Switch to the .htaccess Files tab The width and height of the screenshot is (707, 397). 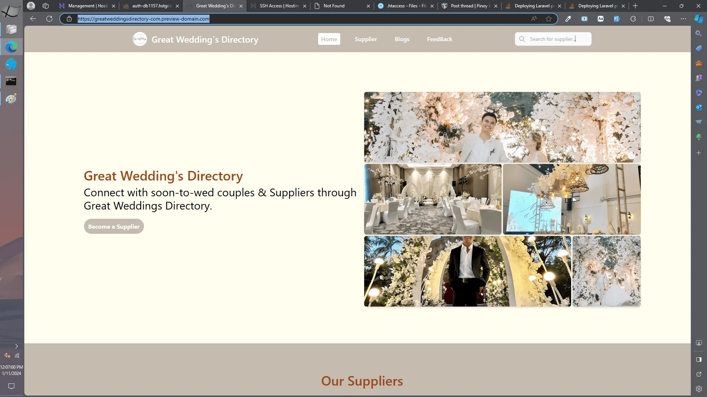tap(406, 6)
